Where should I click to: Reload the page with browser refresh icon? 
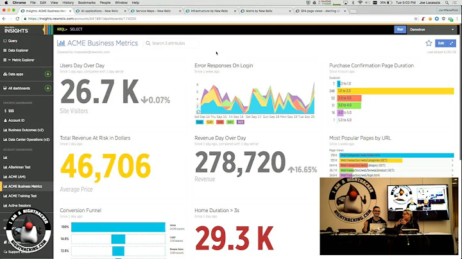17,19
